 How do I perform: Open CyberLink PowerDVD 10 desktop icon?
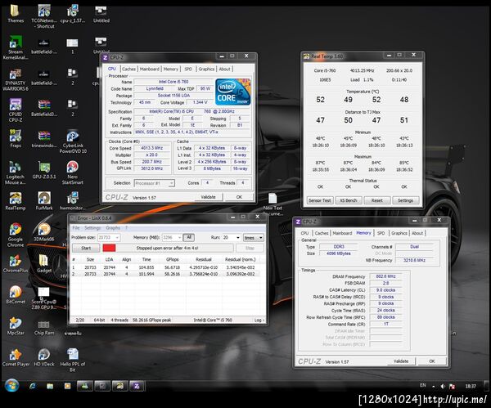tap(73, 141)
